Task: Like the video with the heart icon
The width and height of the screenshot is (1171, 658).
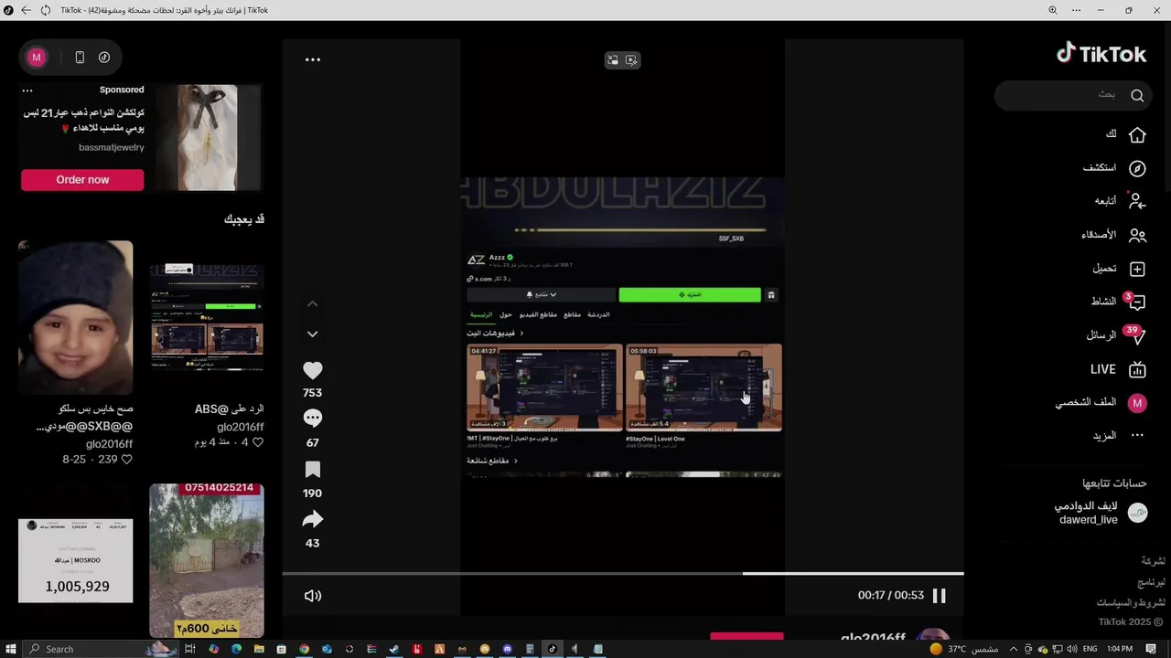Action: [312, 371]
